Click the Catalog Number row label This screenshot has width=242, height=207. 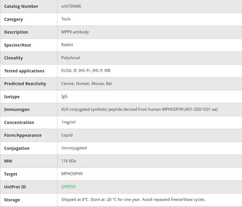21,6
